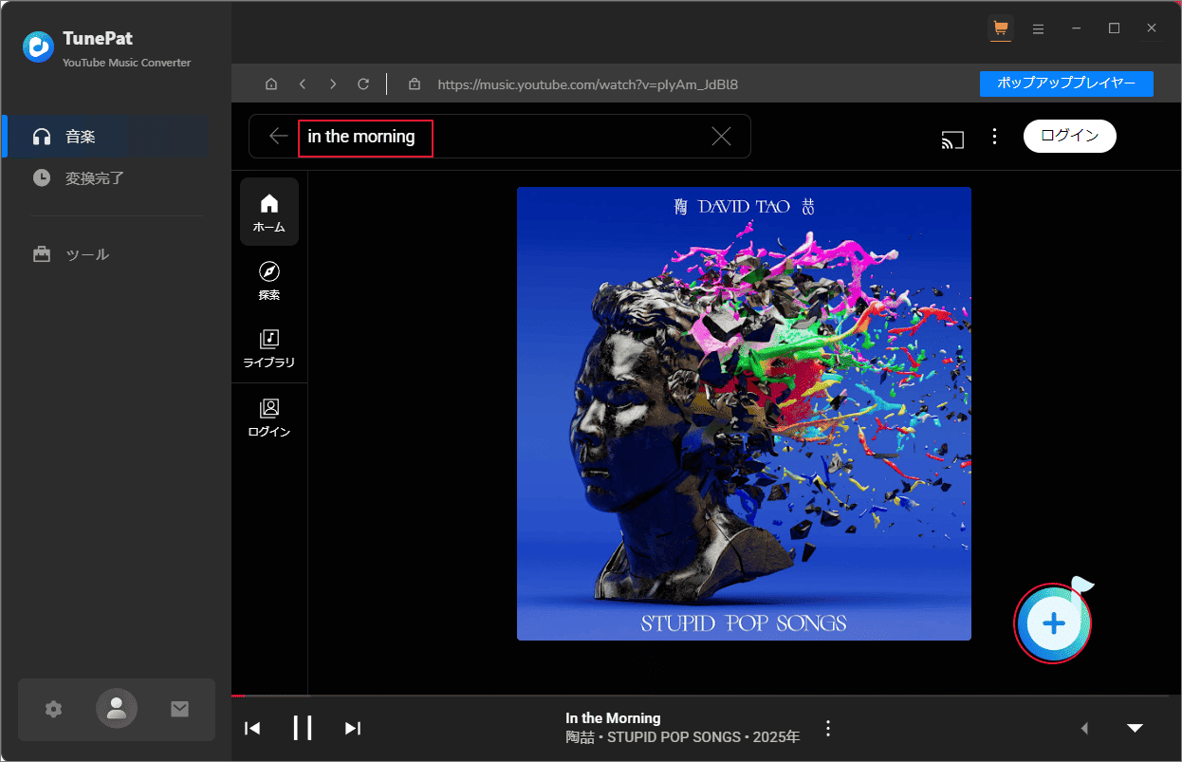Skip to the next track
1182x762 pixels.
[353, 728]
